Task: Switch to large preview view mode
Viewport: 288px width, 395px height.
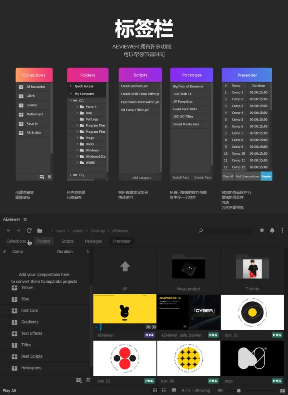Action: click(174, 390)
